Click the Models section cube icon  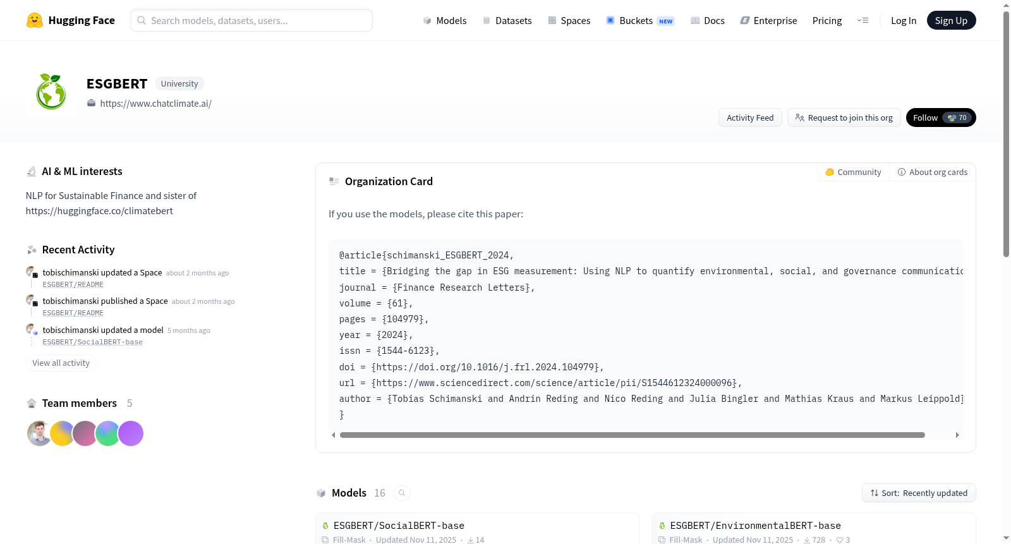click(321, 493)
